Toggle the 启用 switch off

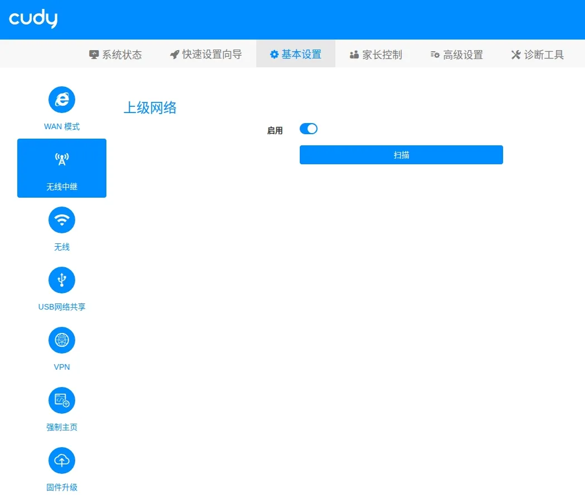309,129
